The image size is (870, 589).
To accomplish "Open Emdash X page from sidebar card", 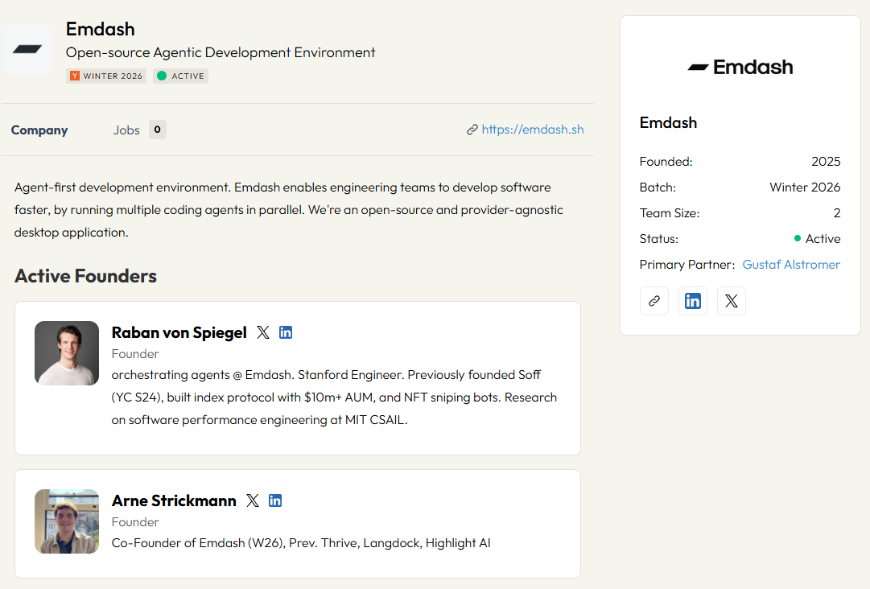I will tap(731, 301).
